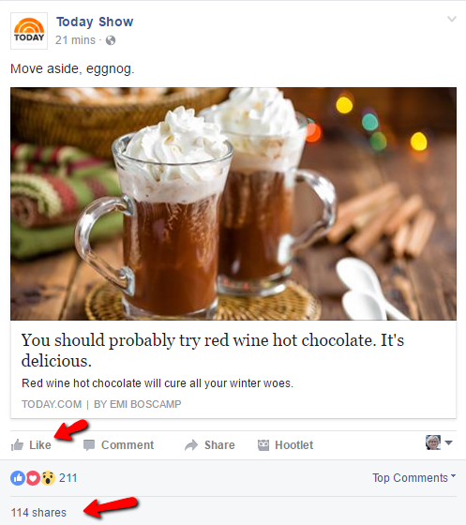Click the Today Show logo avatar
The image size is (466, 525).
tap(29, 31)
